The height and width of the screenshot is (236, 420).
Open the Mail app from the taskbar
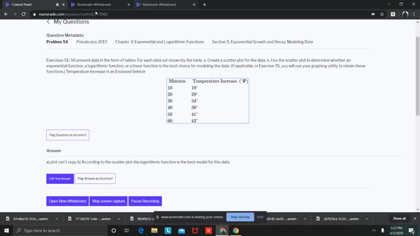(181, 230)
